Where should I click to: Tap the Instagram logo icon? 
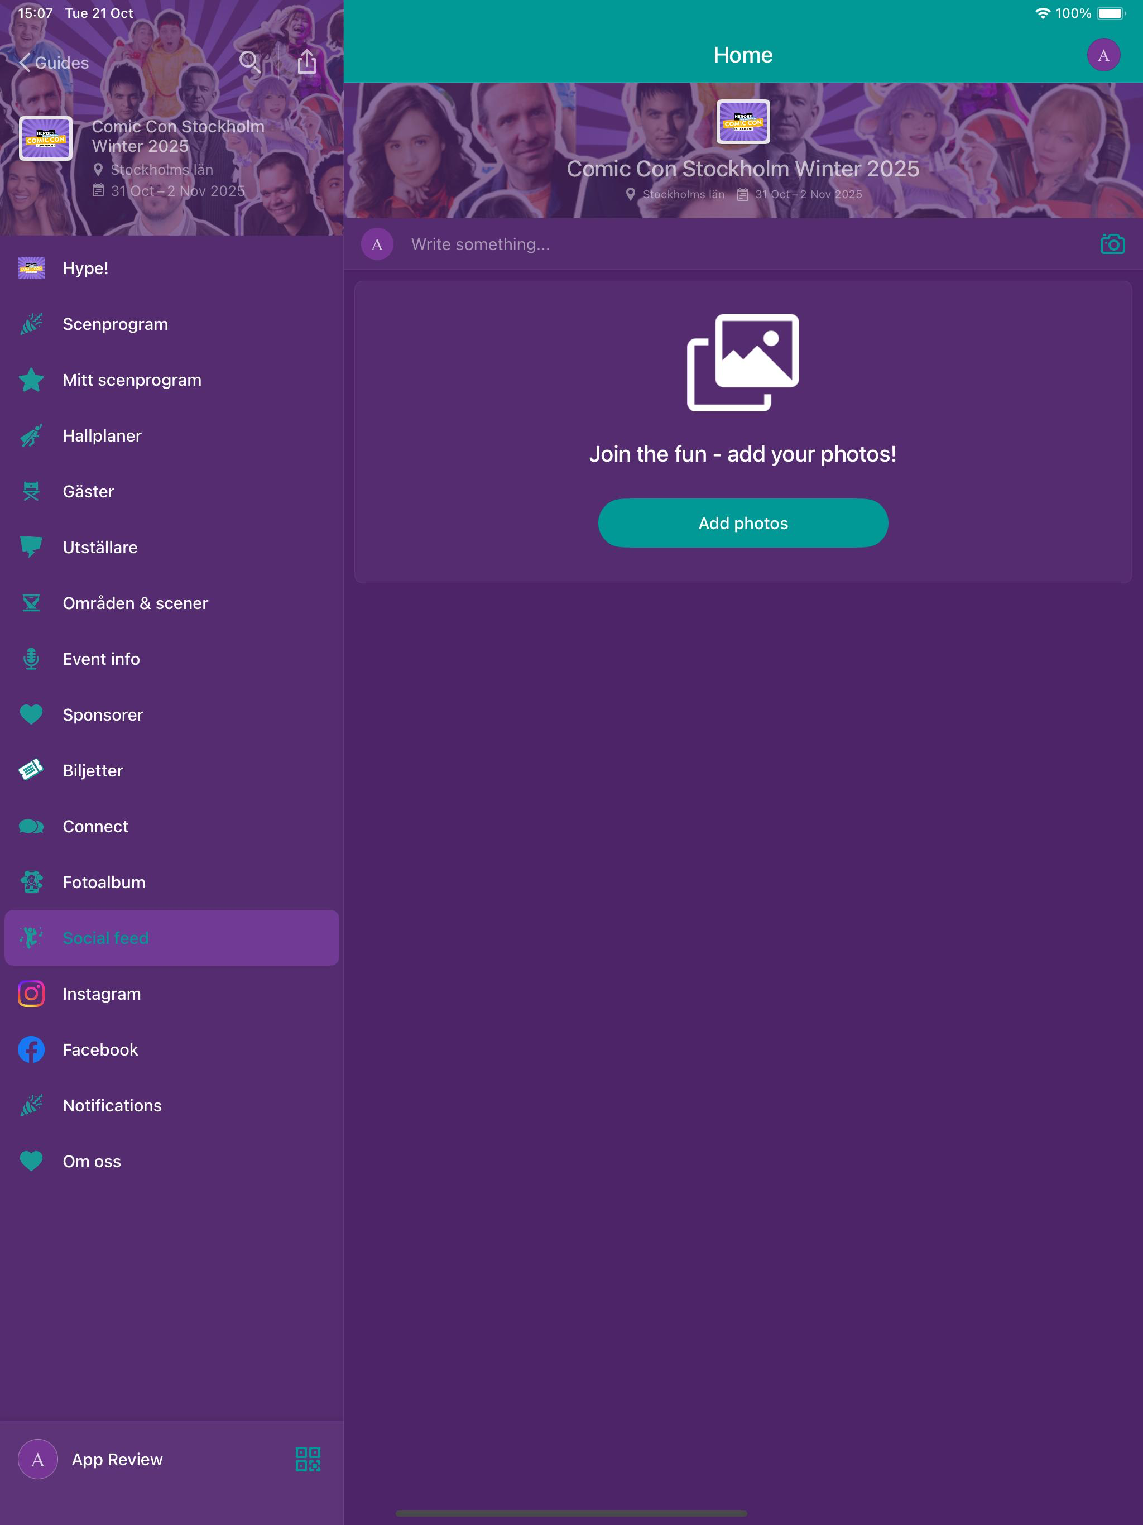click(x=31, y=994)
